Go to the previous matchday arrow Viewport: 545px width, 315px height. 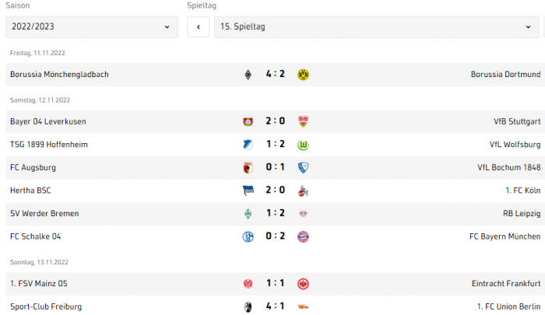(x=199, y=26)
